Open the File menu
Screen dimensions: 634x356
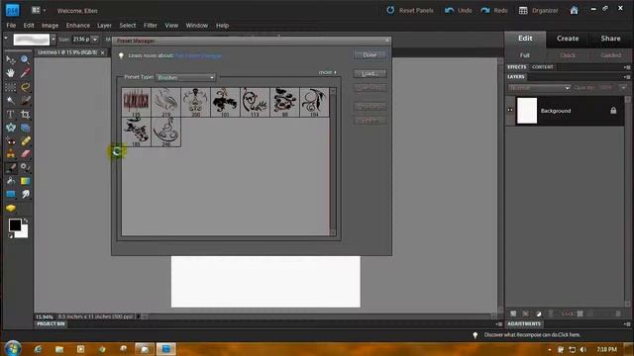pyautogui.click(x=11, y=25)
